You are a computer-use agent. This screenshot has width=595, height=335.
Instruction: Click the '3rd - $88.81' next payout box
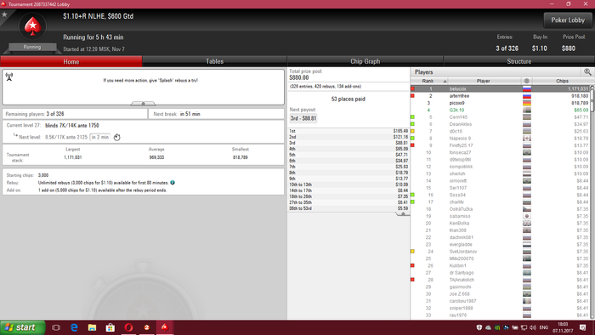[x=303, y=118]
